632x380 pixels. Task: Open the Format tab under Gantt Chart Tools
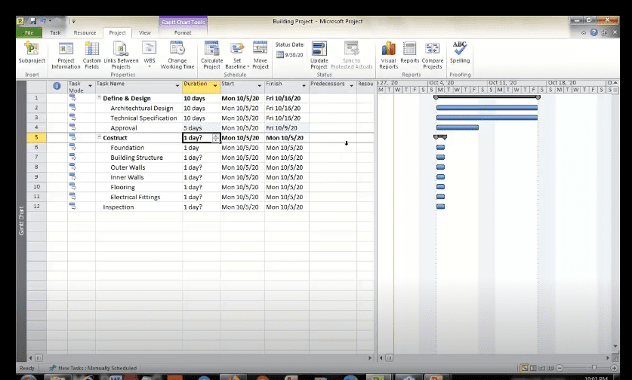point(183,32)
